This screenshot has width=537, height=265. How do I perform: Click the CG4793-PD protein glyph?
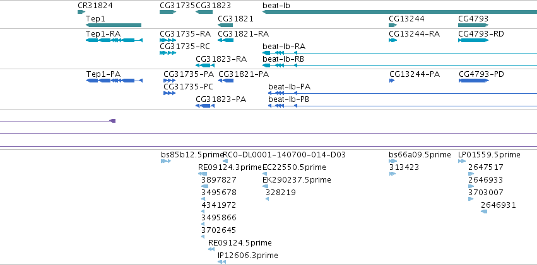(474, 81)
